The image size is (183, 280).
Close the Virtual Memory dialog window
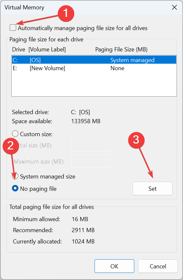pyautogui.click(x=174, y=7)
